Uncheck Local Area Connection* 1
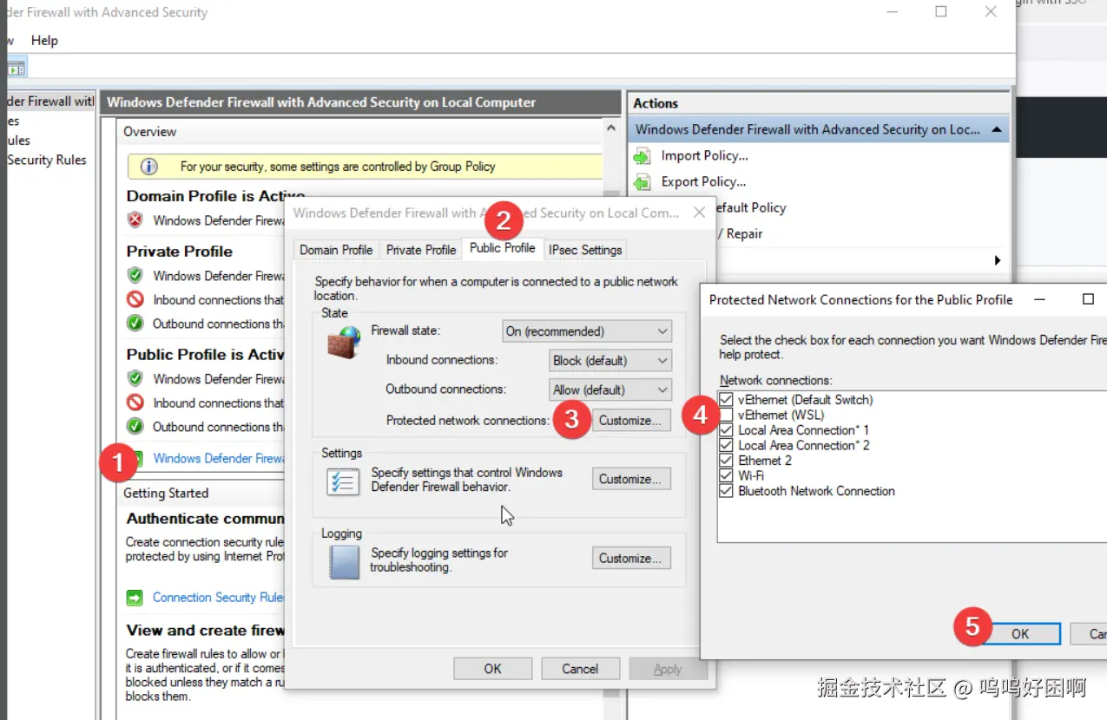The height and width of the screenshot is (720, 1107). [727, 430]
